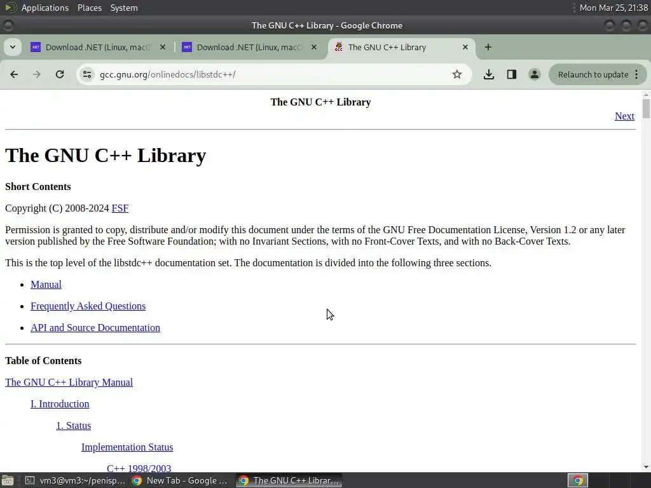Open Frequently Asked Questions link
The image size is (651, 488).
tap(88, 306)
